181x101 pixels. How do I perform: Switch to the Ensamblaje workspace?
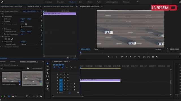pyautogui.click(x=61, y=2)
